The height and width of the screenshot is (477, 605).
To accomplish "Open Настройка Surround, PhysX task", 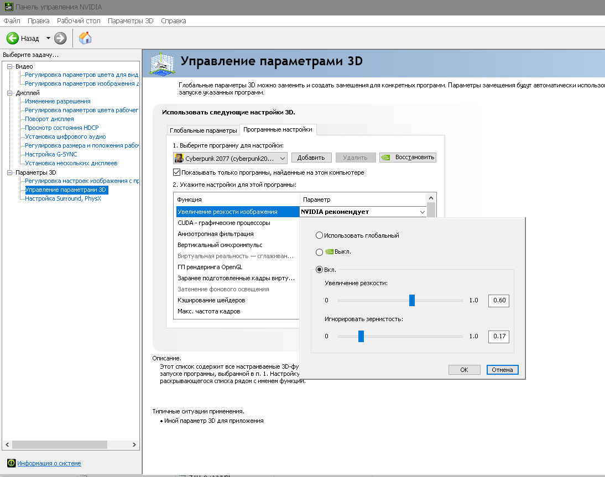I will point(63,198).
